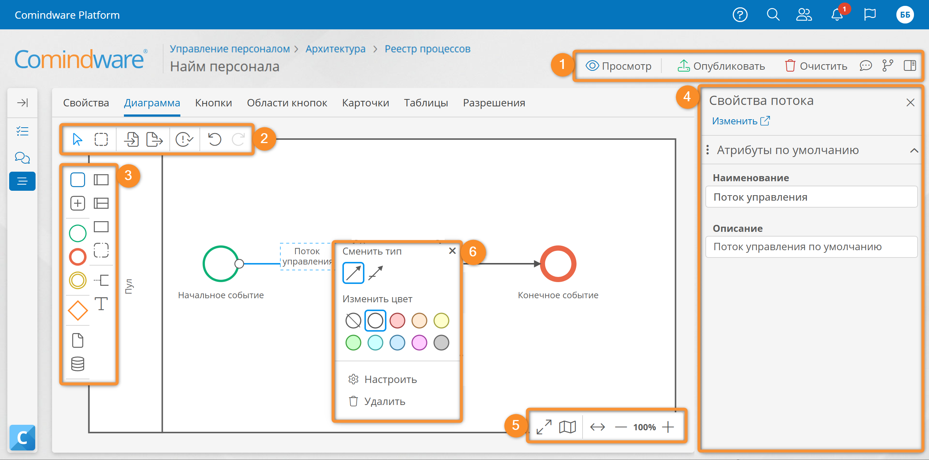Select the sequence flow arrow type

(353, 273)
